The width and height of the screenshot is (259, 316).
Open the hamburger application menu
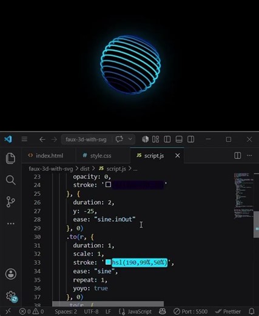(24, 139)
